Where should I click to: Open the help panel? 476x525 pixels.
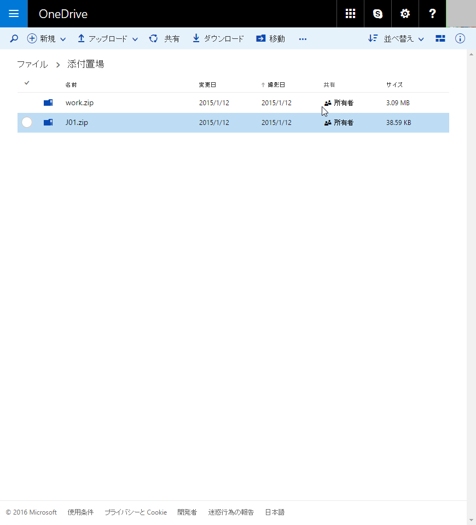coord(432,14)
